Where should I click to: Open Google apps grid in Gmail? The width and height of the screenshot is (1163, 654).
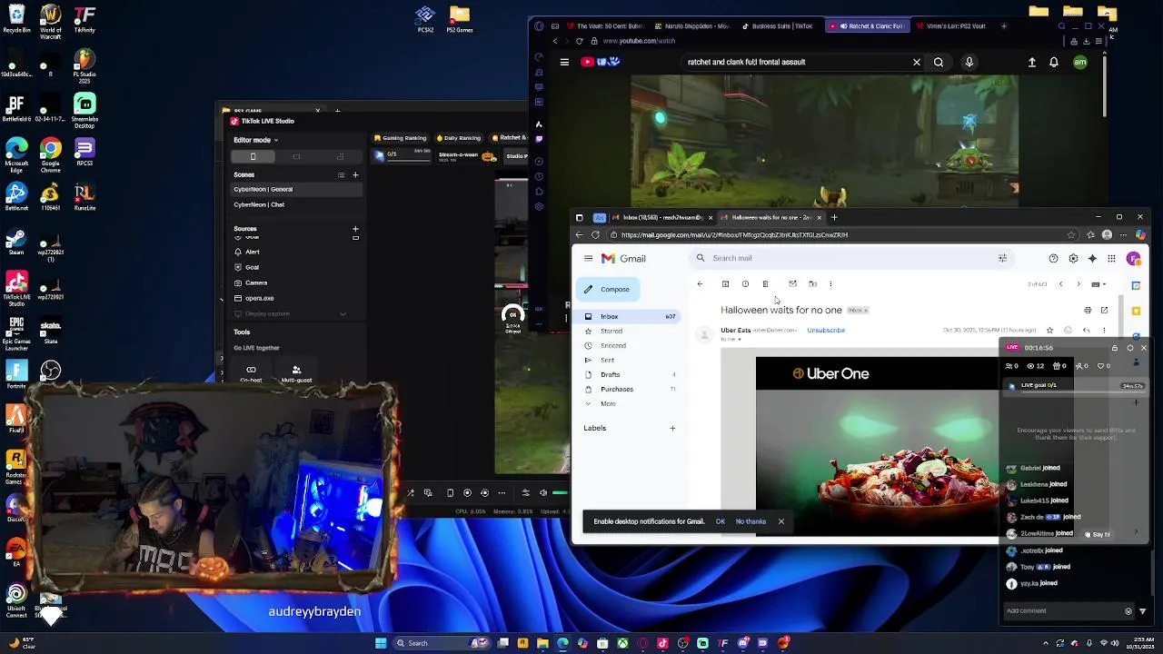tap(1111, 259)
